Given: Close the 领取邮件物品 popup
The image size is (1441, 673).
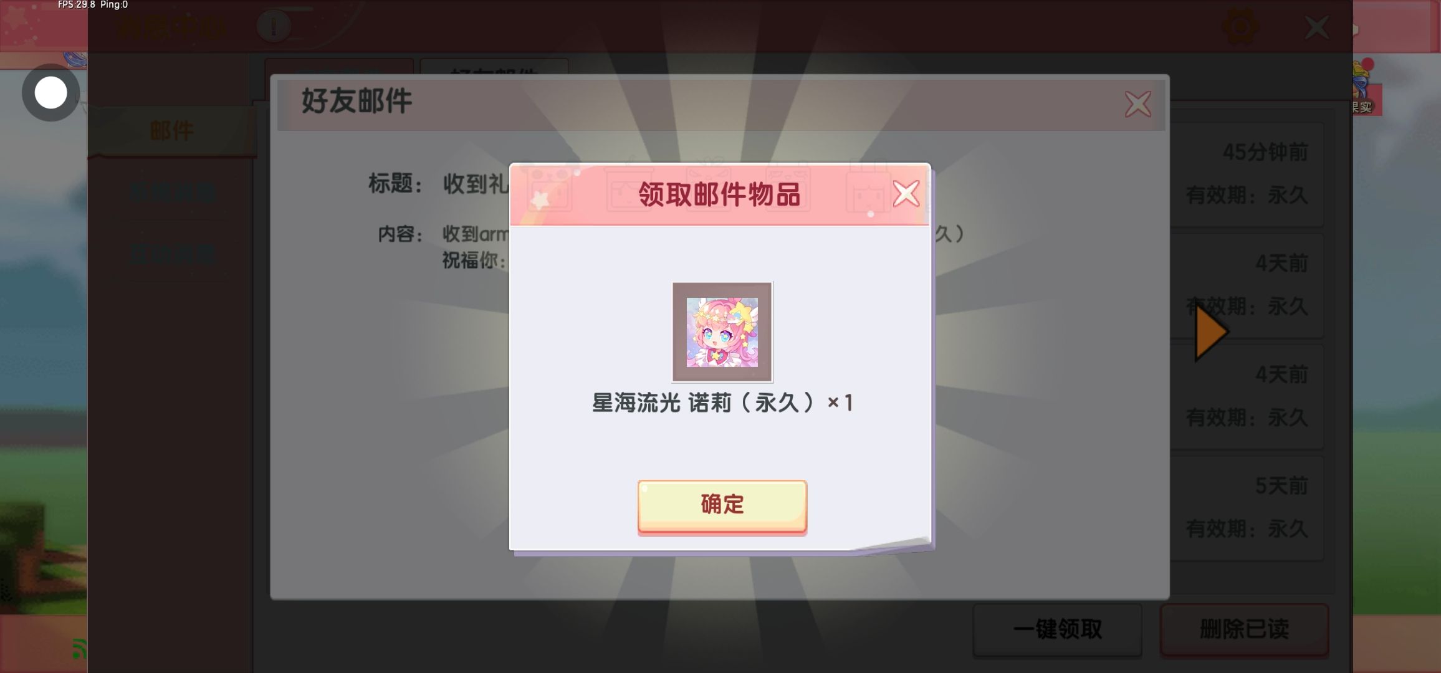Looking at the screenshot, I should pos(906,194).
